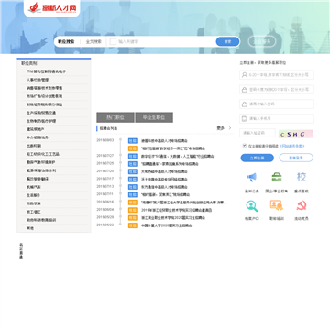Open the service agreement link beside the checkbox

pos(292,146)
